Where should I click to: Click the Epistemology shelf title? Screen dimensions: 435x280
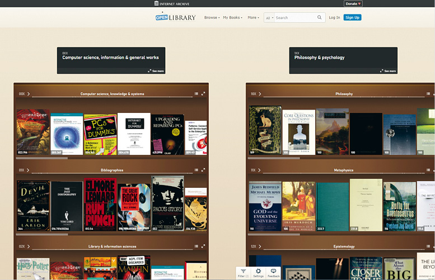(x=344, y=246)
